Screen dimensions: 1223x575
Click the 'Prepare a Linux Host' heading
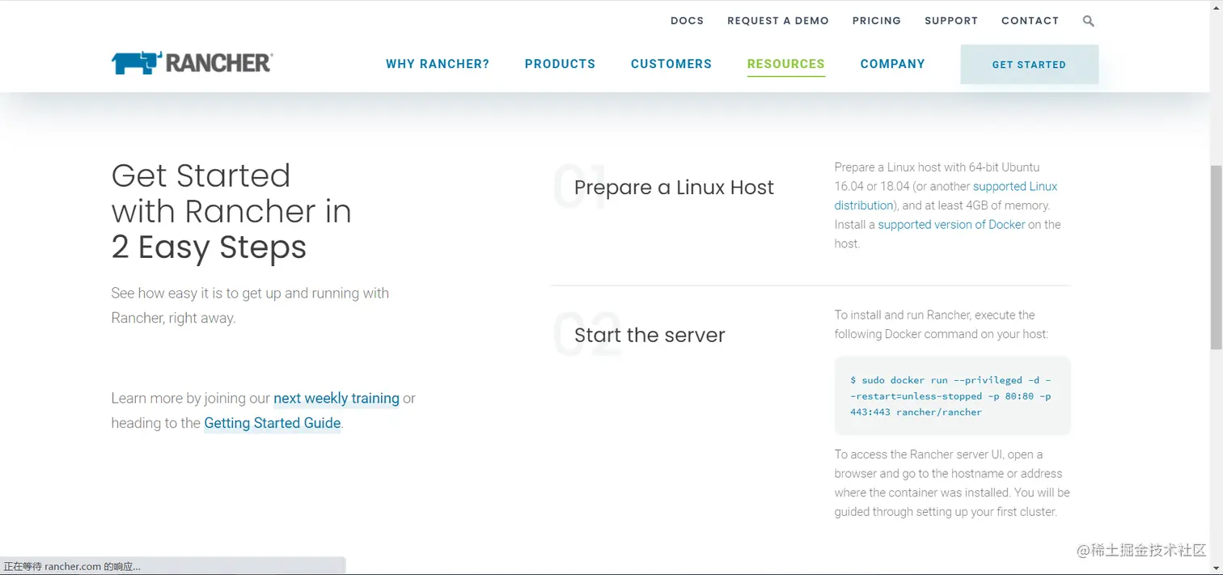pos(674,188)
